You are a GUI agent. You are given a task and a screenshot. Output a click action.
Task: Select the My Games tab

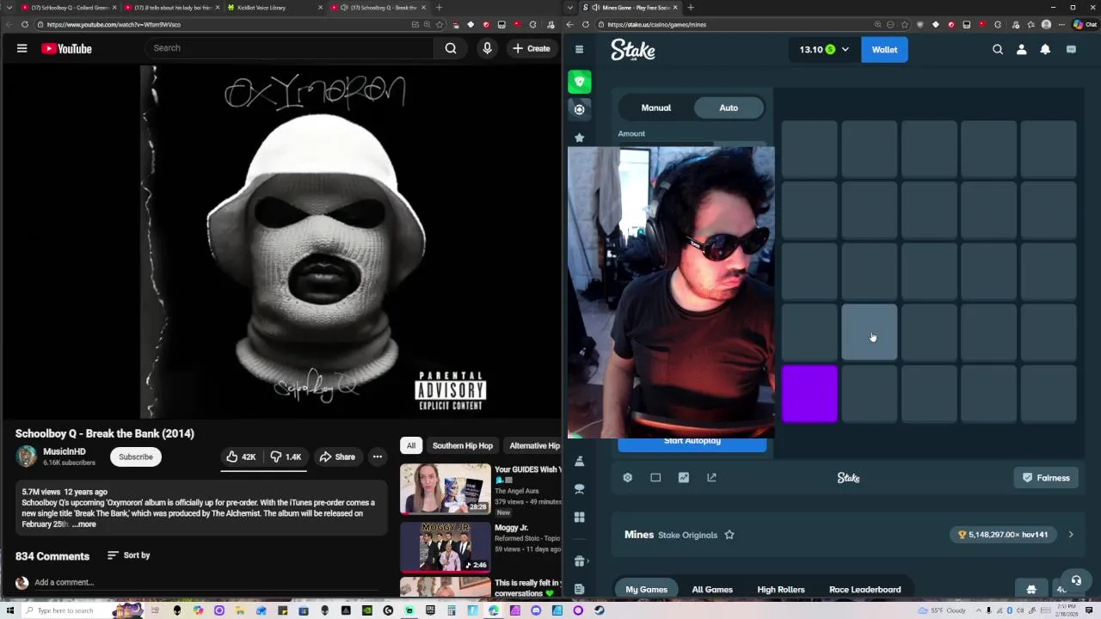pos(646,590)
